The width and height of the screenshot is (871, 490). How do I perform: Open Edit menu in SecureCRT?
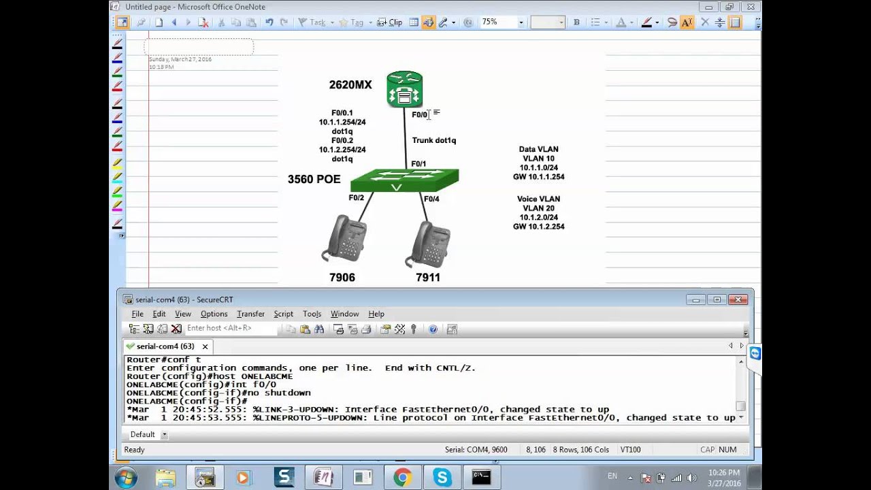point(159,314)
